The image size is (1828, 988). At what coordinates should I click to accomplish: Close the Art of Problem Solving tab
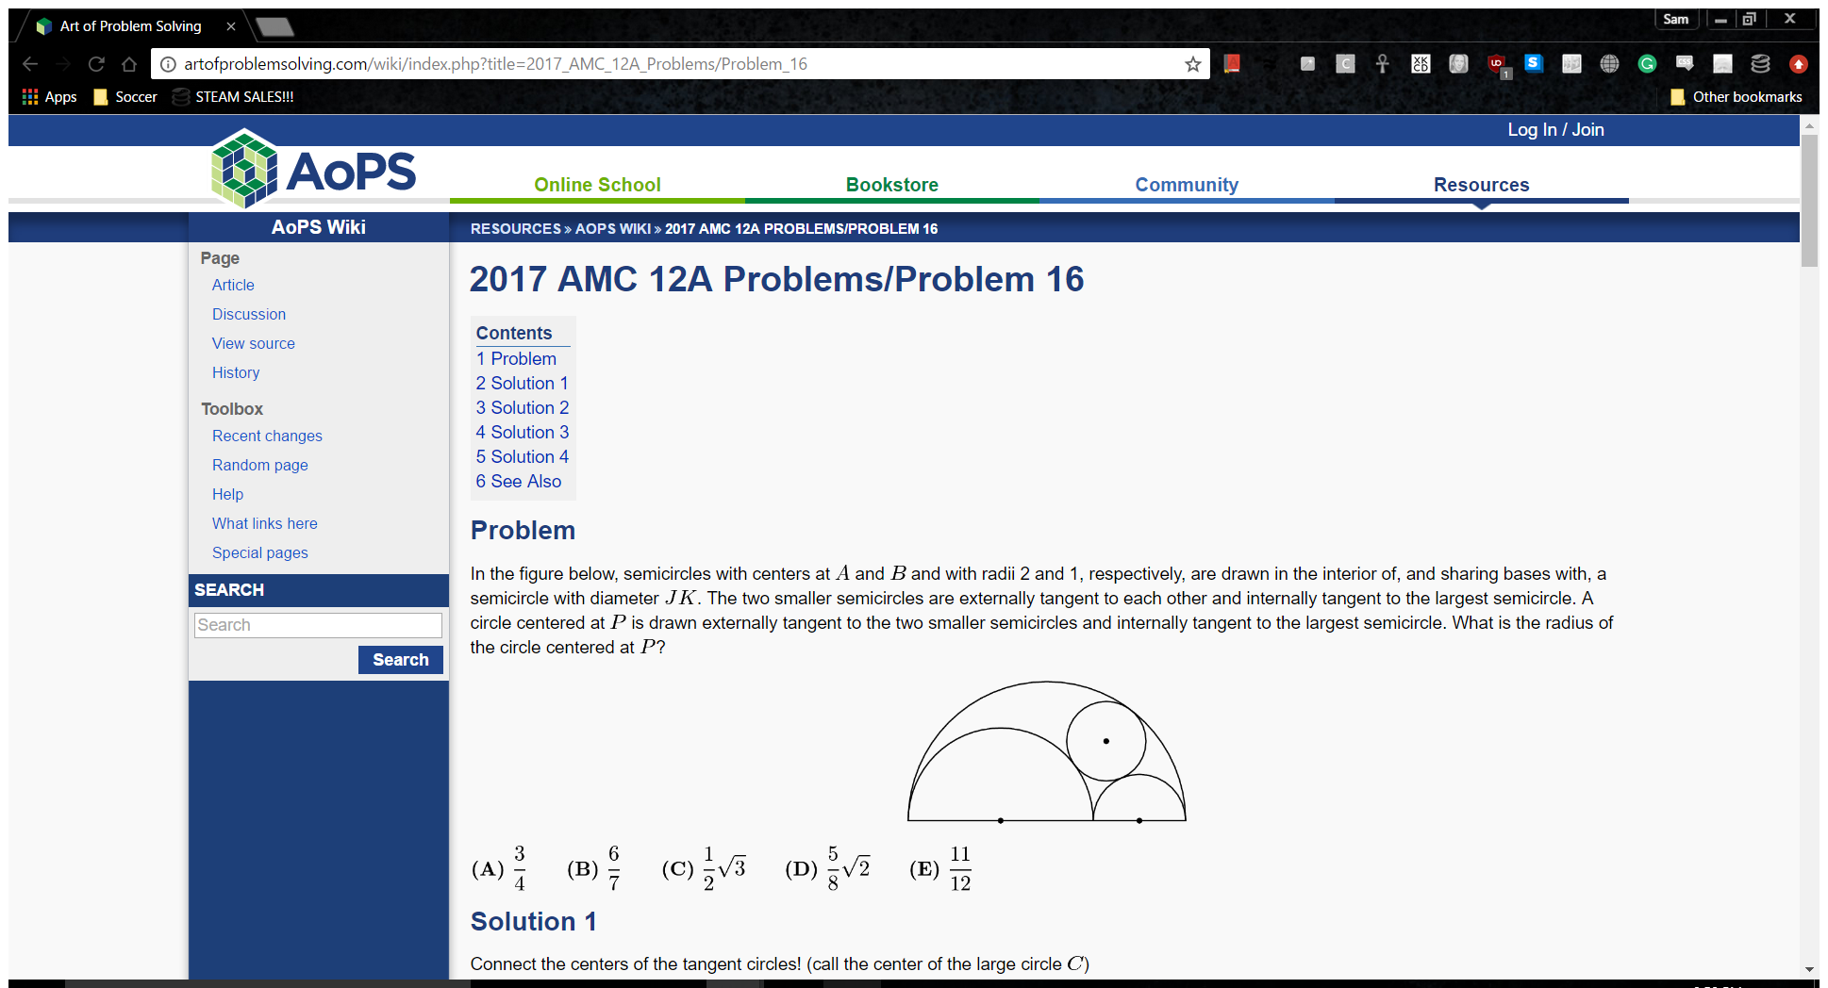(x=231, y=26)
